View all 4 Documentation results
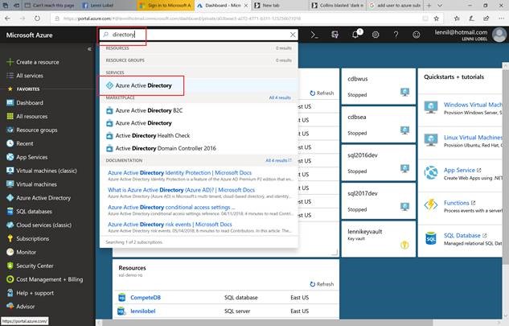This screenshot has height=326, width=509. pyautogui.click(x=278, y=160)
